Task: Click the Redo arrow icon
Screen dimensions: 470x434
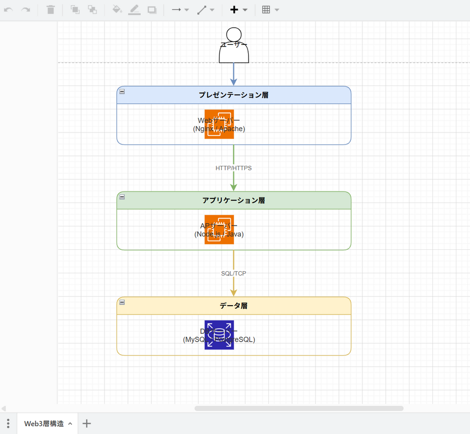Action: click(x=26, y=10)
